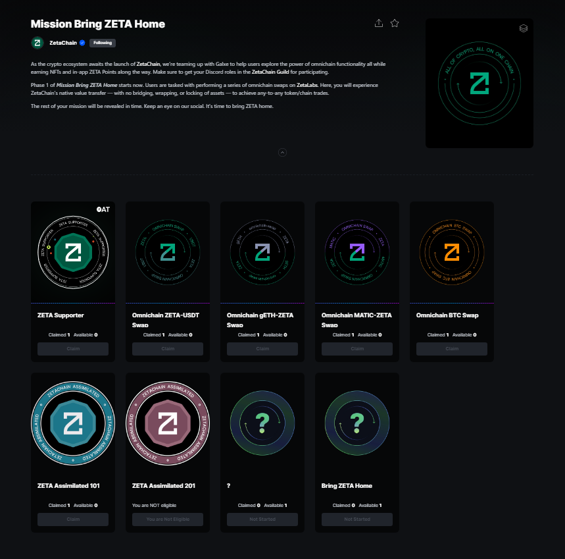Toggle the Following button
This screenshot has height=559, width=565.
point(103,43)
